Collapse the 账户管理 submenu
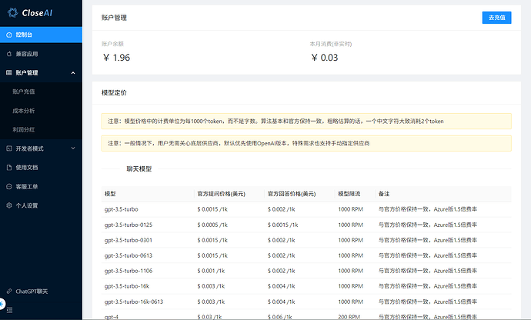531x320 pixels. tap(72, 73)
